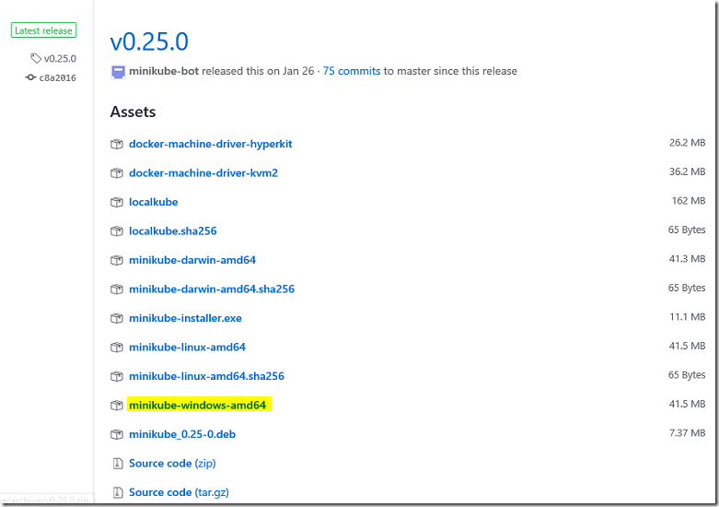Download minikube-darwin-amd64
This screenshot has height=507, width=719.
click(x=192, y=260)
